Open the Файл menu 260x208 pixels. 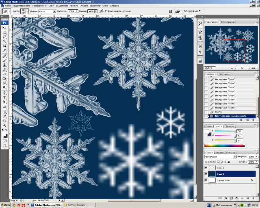coord(8,6)
